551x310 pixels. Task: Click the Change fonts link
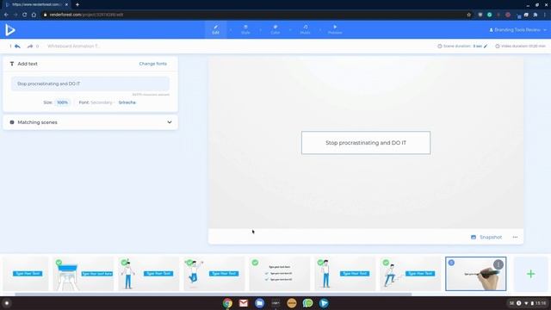[x=153, y=64]
